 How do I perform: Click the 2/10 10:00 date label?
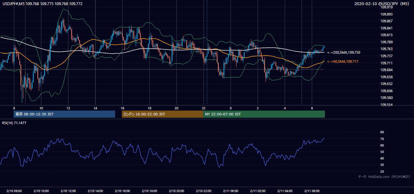point(41,191)
